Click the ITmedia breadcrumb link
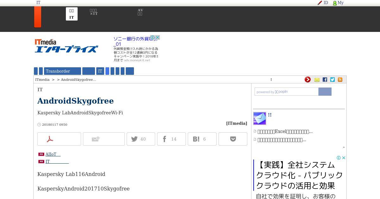The height and width of the screenshot is (199, 380). click(x=42, y=80)
